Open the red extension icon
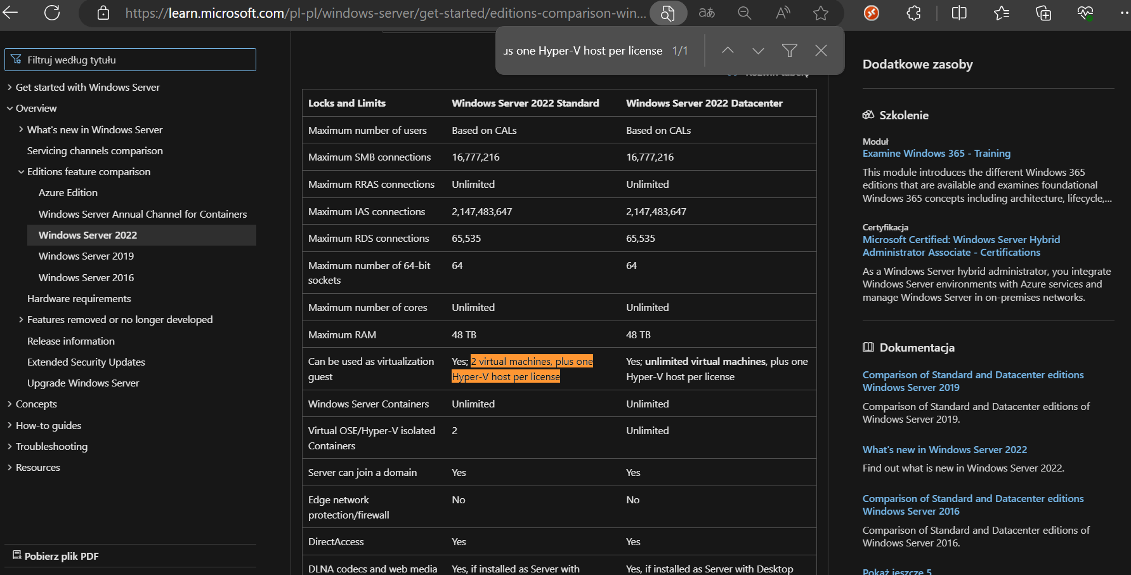Viewport: 1131px width, 575px height. [x=872, y=13]
